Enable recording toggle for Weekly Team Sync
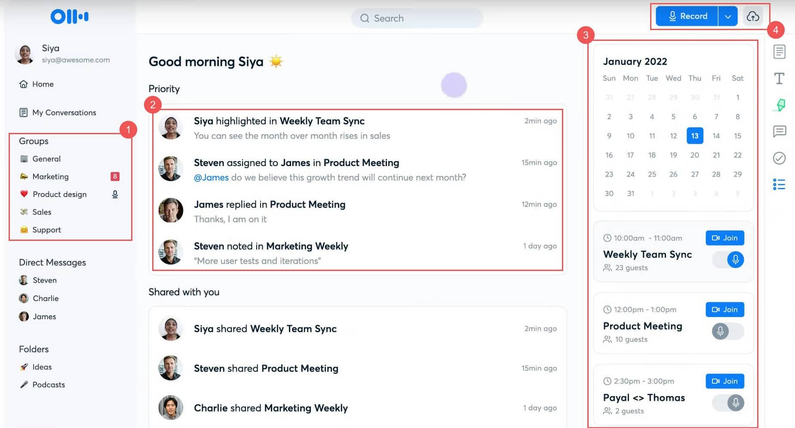The width and height of the screenshot is (795, 428). click(x=727, y=260)
